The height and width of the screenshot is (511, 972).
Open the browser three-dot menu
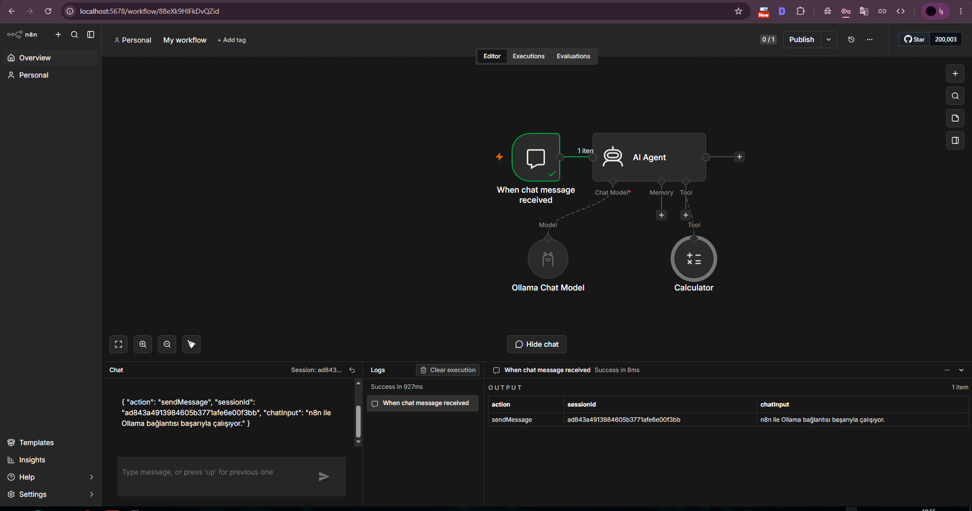tap(961, 11)
